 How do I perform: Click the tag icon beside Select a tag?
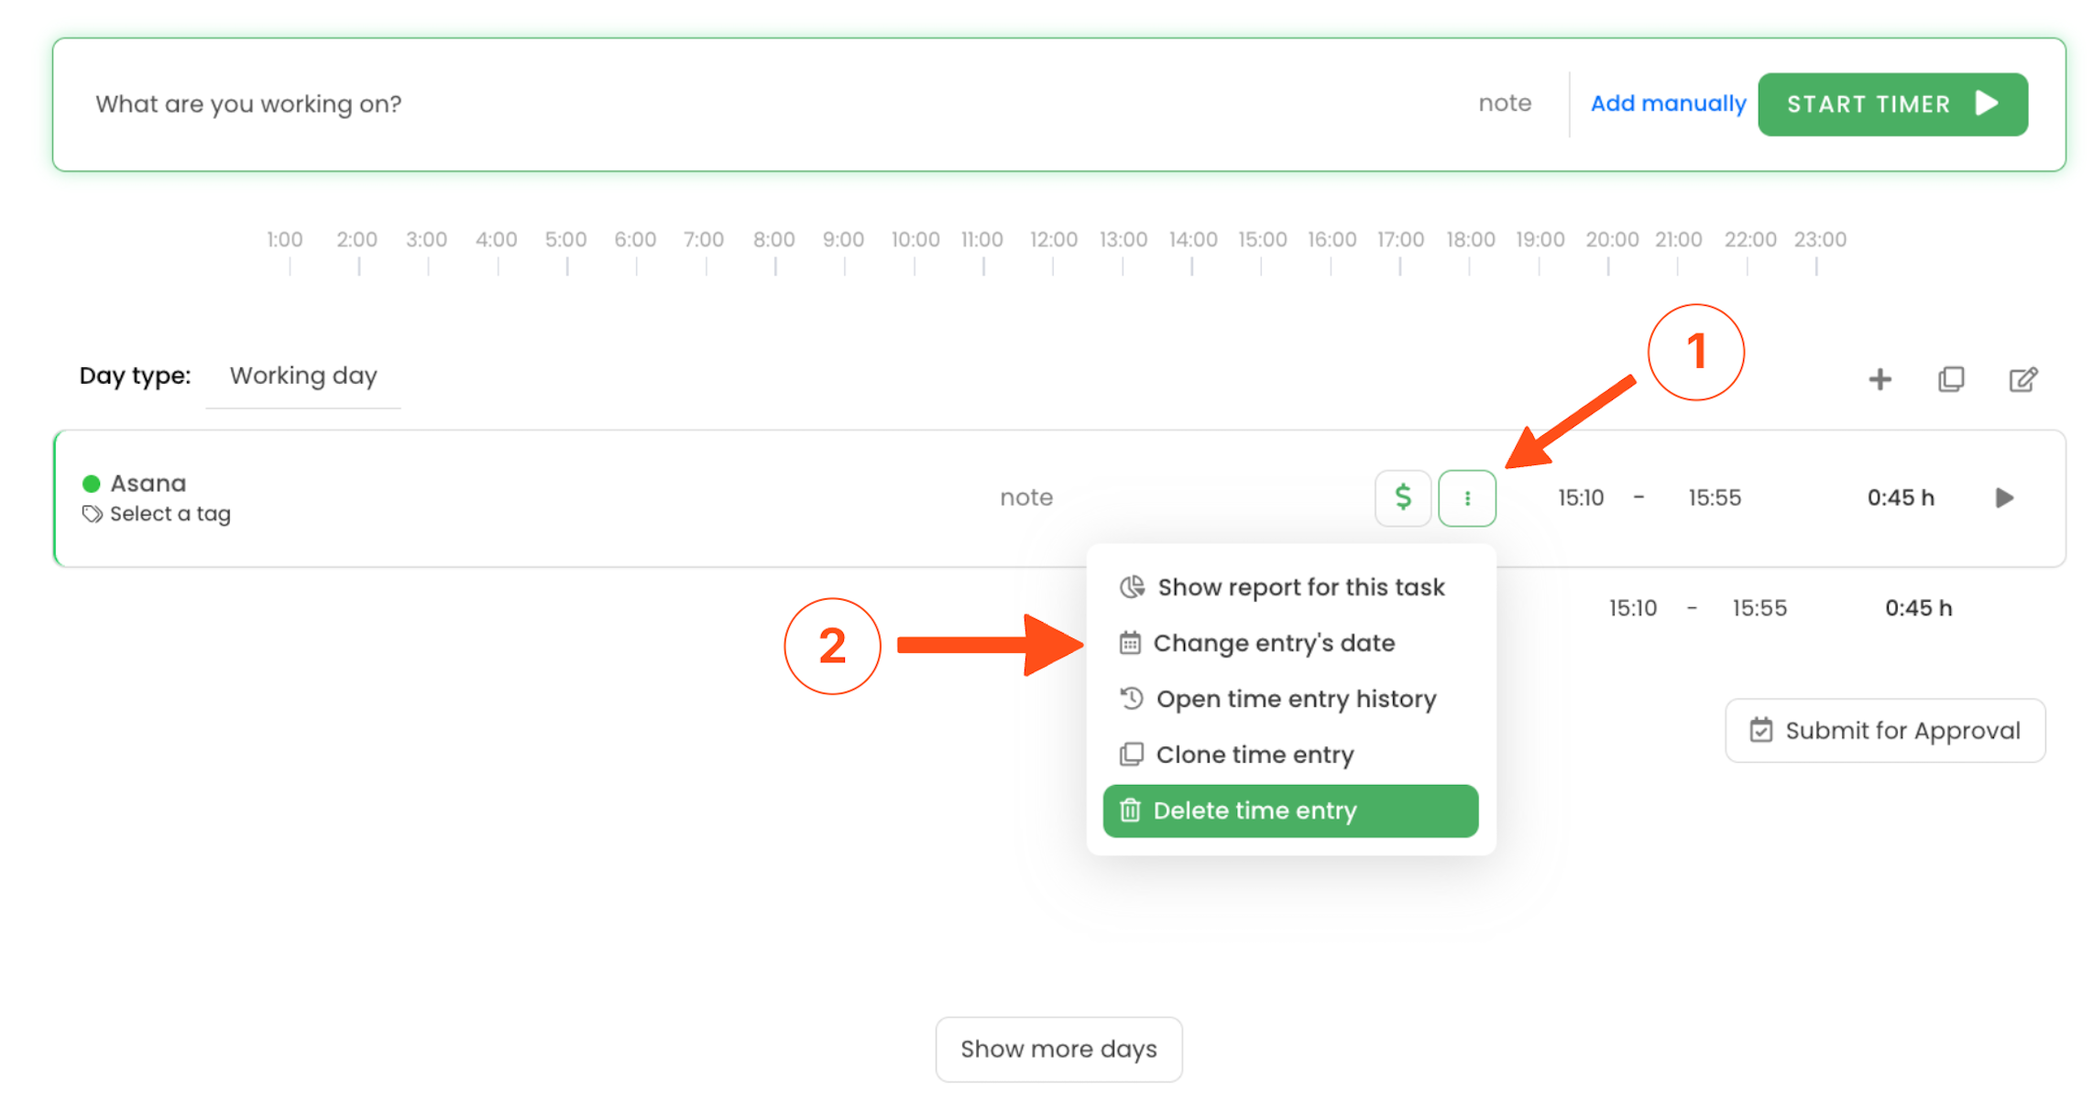pyautogui.click(x=92, y=514)
